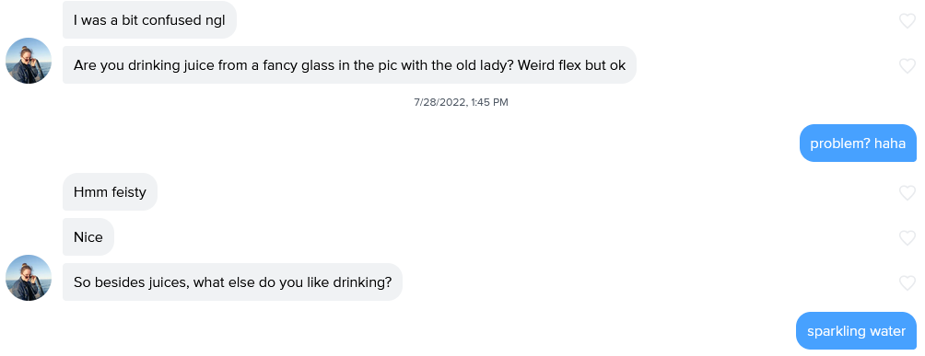
Task: Like the "I was a bit confused ngl" message
Action: tap(907, 20)
